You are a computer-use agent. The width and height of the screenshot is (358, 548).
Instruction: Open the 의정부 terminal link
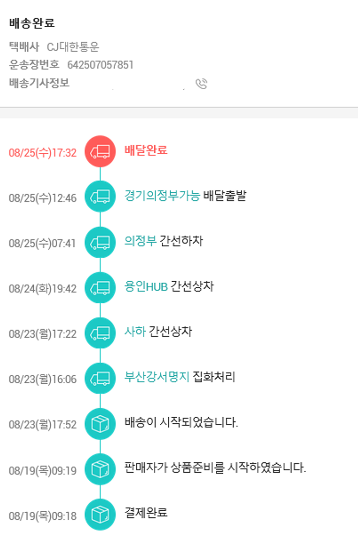click(140, 241)
